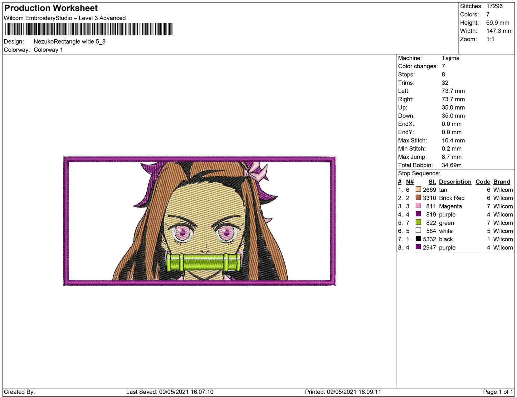Pick the Magenta color swatch
The height and width of the screenshot is (397, 517).
418,206
